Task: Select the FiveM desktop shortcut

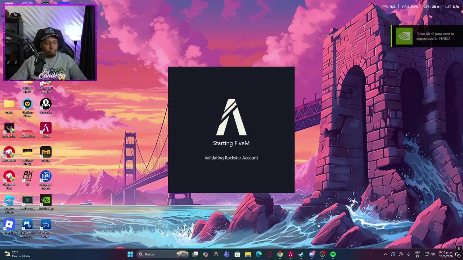Action: (46, 130)
